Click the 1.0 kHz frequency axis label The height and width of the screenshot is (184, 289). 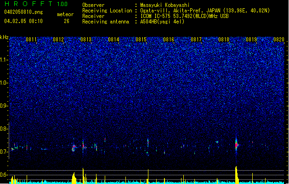(x=4, y=83)
